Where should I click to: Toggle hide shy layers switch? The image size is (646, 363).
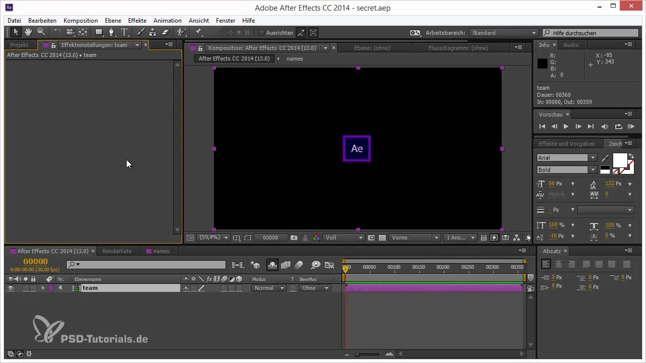point(273,264)
